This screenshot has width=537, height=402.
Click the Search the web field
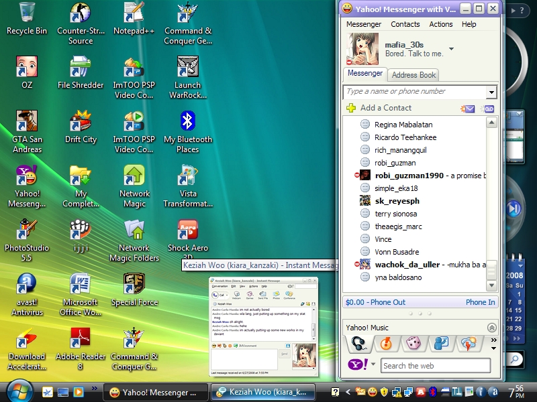click(436, 366)
